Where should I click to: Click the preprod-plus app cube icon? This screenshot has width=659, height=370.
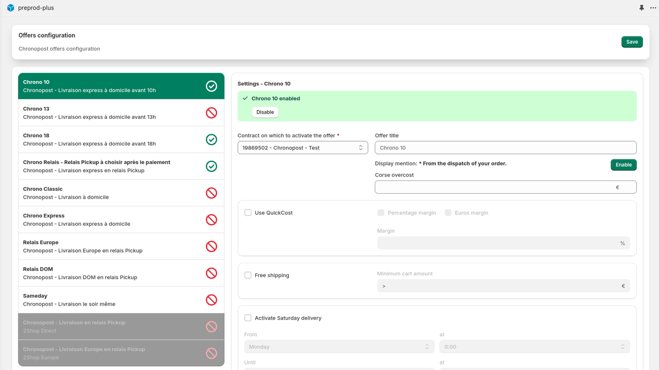click(x=10, y=8)
